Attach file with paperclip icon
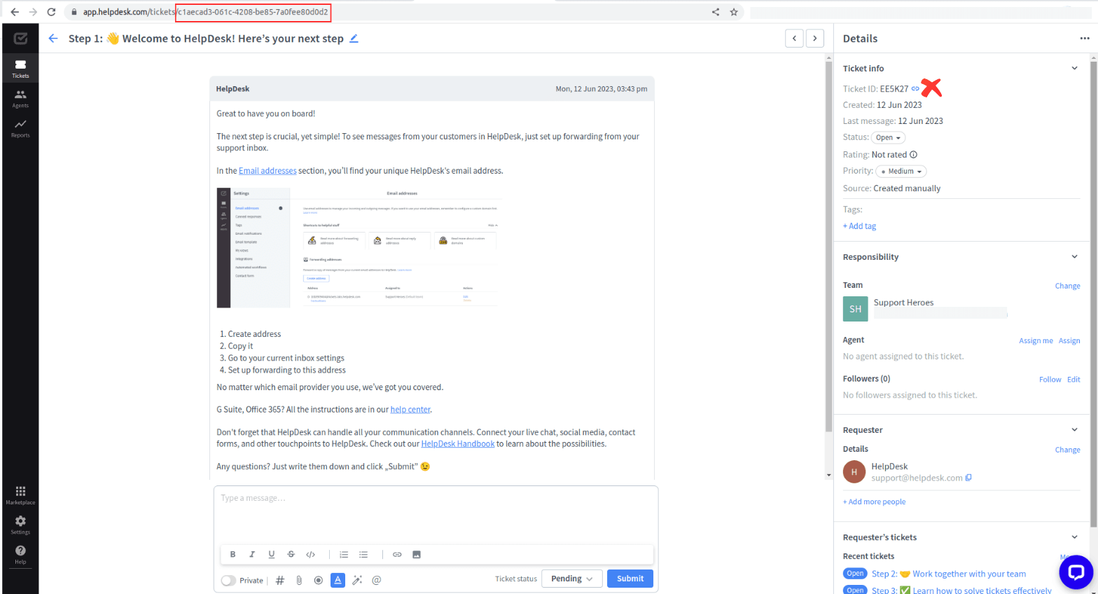The image size is (1098, 594). pyautogui.click(x=299, y=580)
